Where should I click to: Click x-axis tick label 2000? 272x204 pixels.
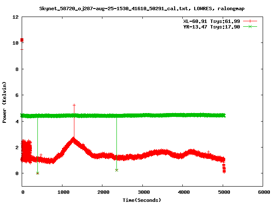pyautogui.click(x=103, y=192)
